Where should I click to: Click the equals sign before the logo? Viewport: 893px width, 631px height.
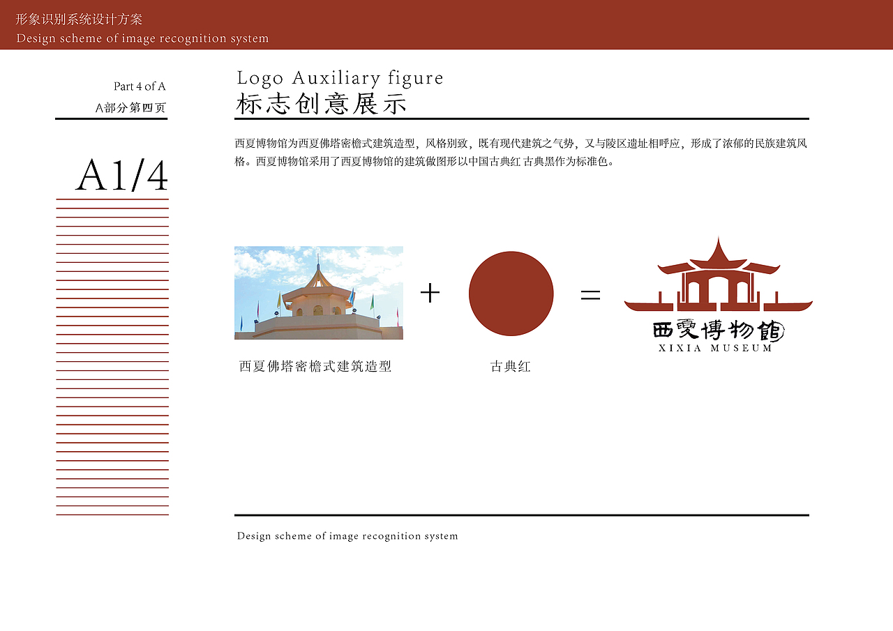pyautogui.click(x=590, y=294)
